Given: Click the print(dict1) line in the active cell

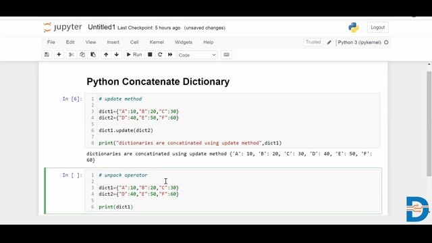Looking at the screenshot, I should pyautogui.click(x=115, y=207).
